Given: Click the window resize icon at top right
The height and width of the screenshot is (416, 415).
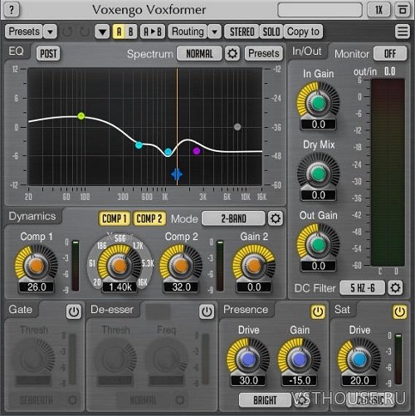Looking at the screenshot, I should click(403, 10).
